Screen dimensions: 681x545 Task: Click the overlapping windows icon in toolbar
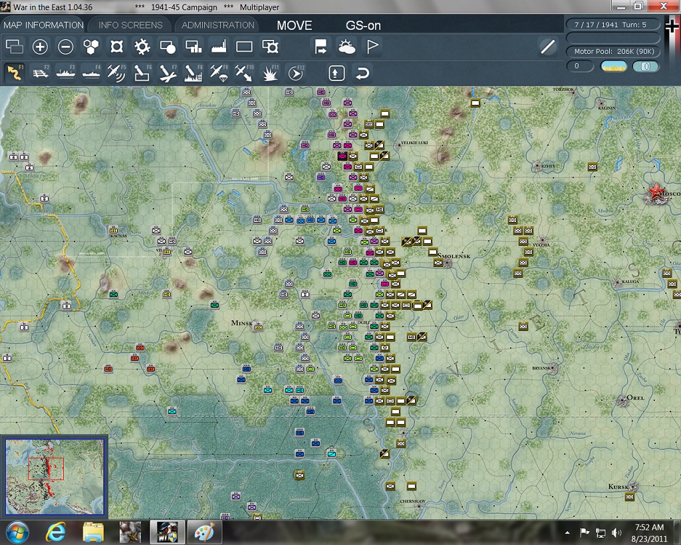[15, 47]
